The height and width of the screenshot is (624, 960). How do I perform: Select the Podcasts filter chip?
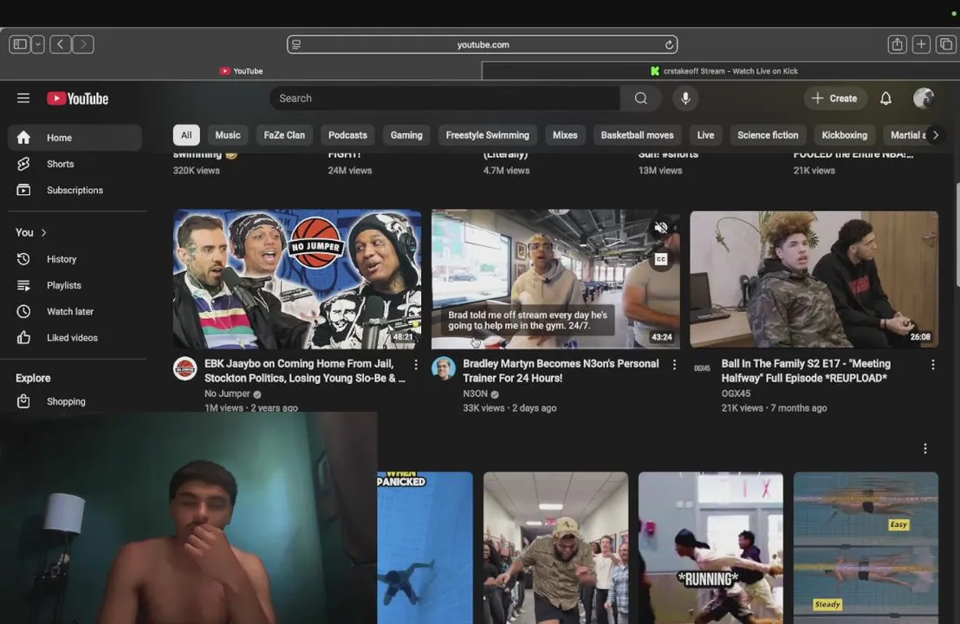[x=347, y=135]
